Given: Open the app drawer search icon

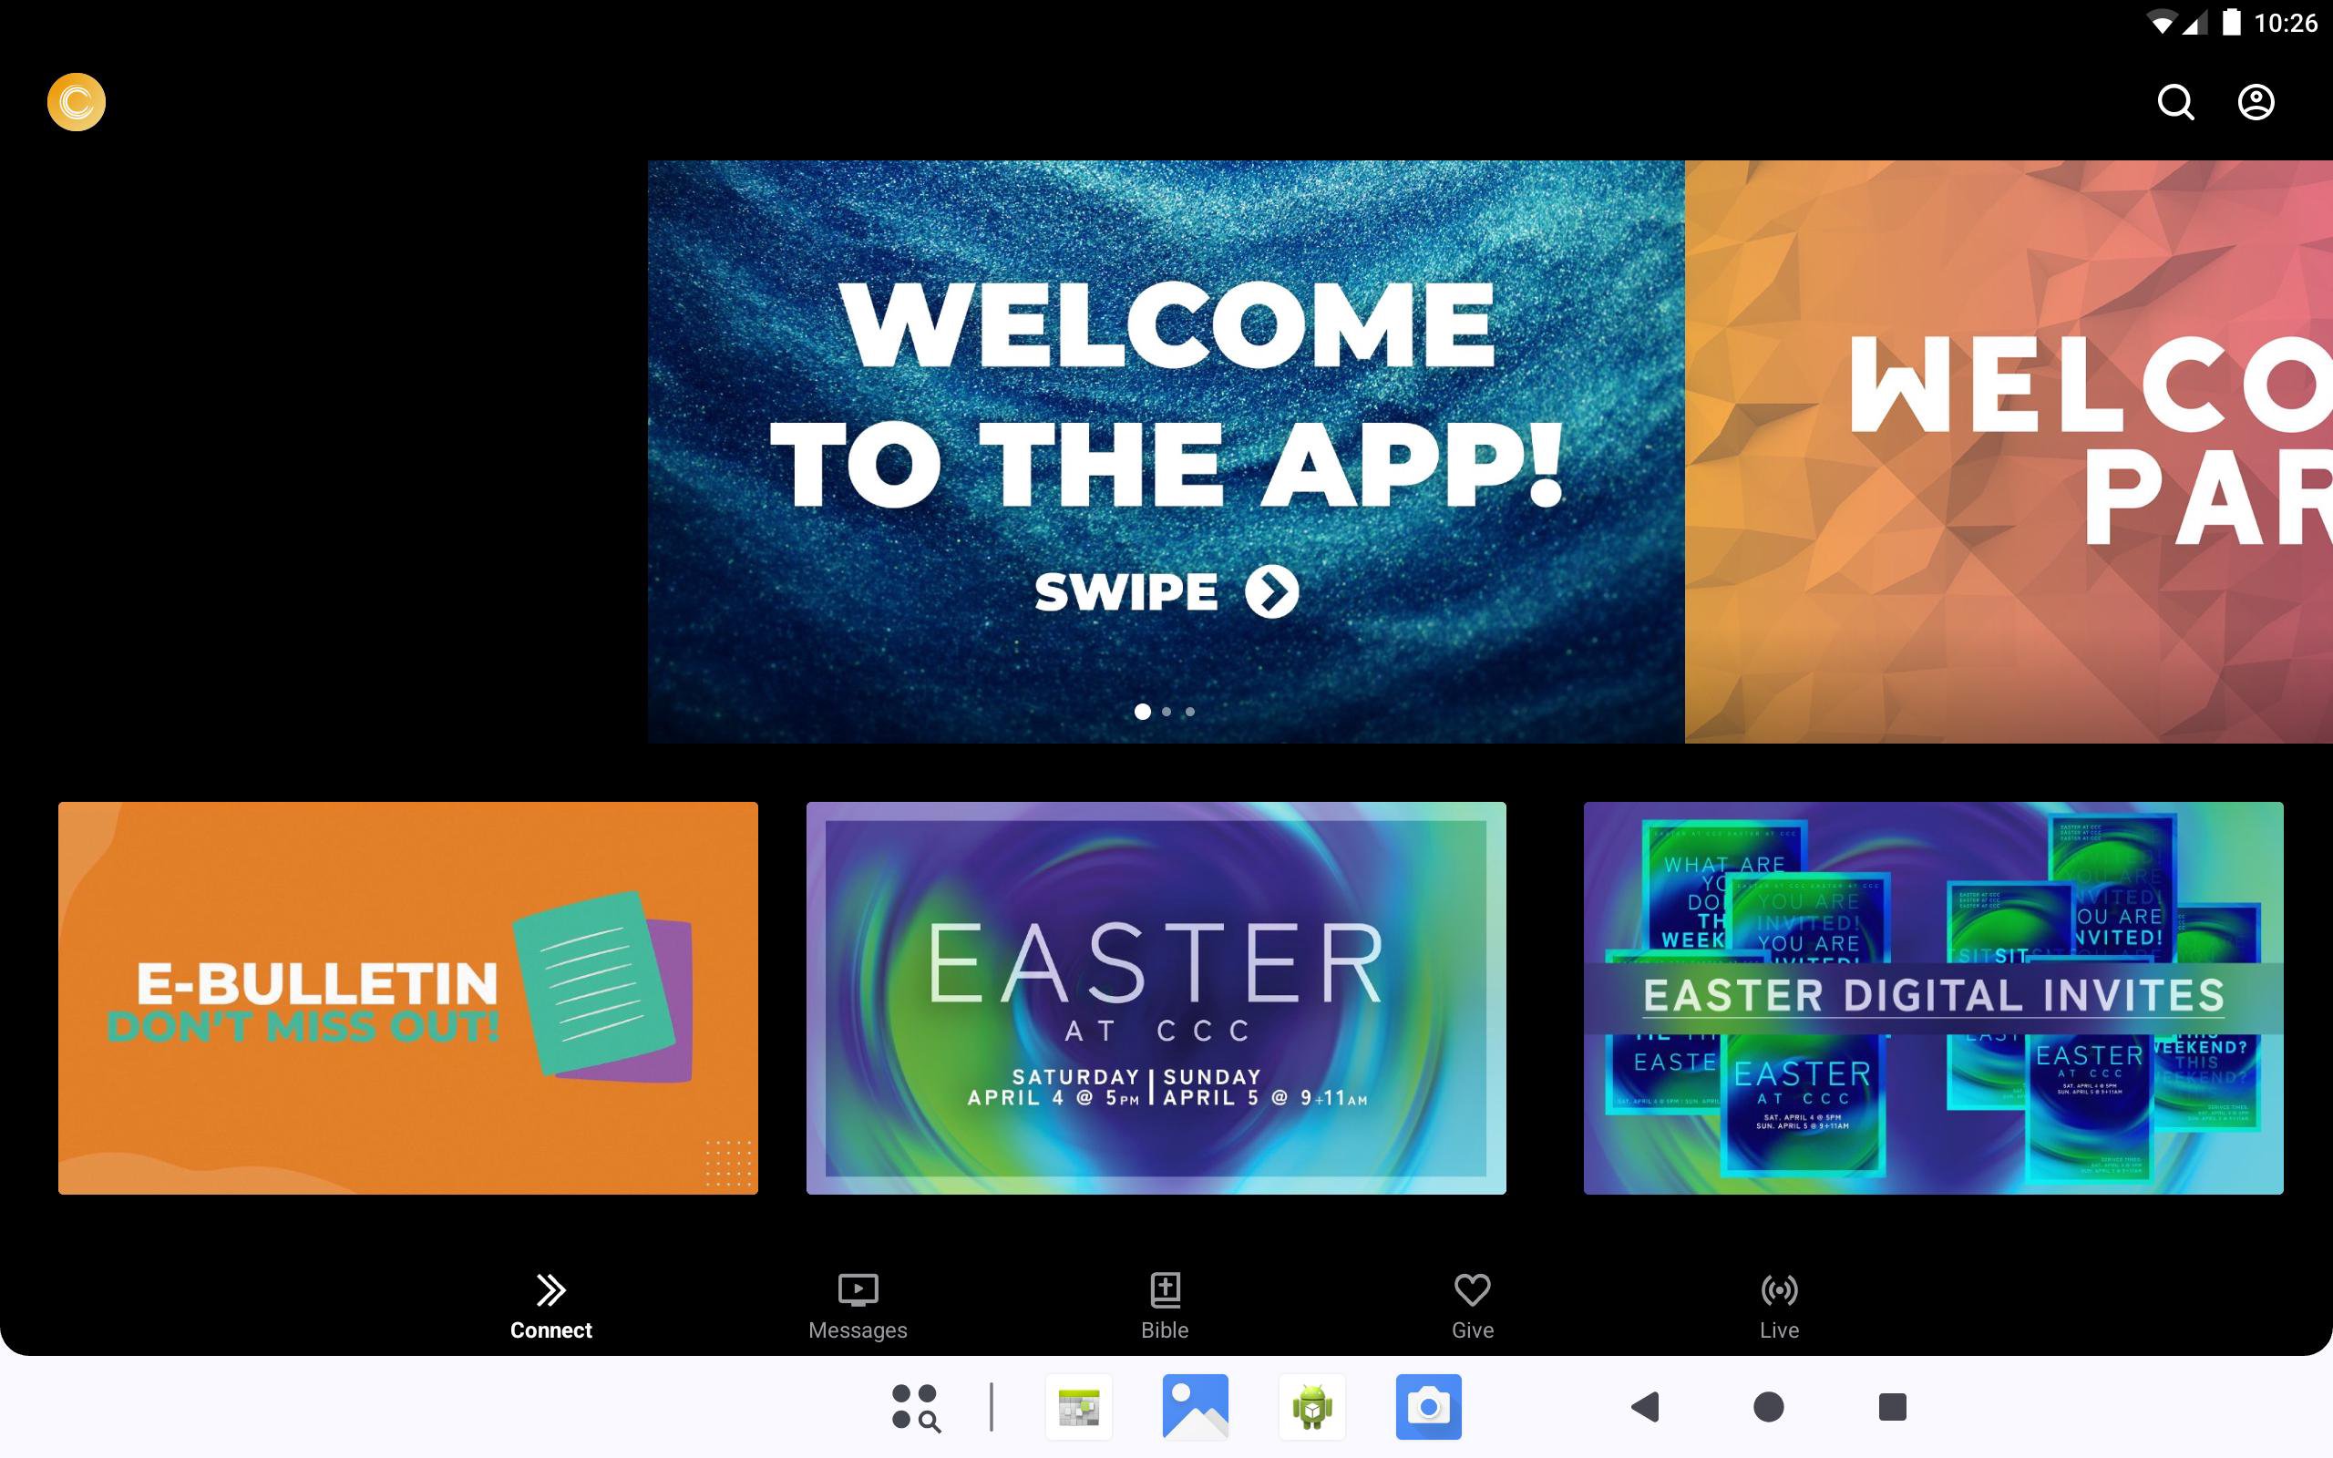Looking at the screenshot, I should (x=915, y=1407).
